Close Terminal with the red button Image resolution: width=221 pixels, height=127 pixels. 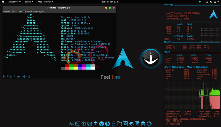point(114,8)
